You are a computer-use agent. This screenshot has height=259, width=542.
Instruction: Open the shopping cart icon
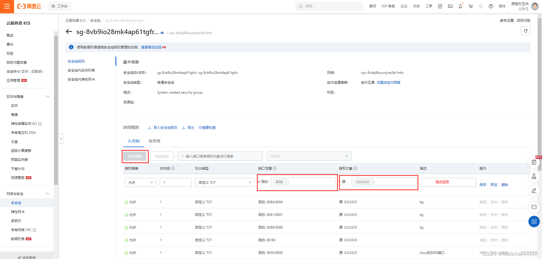[471, 6]
